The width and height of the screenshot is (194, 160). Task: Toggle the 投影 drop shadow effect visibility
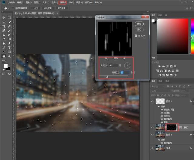(162, 122)
